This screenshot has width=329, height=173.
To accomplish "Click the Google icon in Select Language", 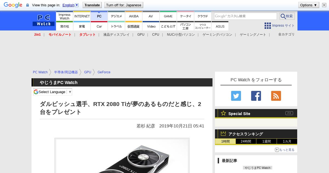I will [36, 92].
